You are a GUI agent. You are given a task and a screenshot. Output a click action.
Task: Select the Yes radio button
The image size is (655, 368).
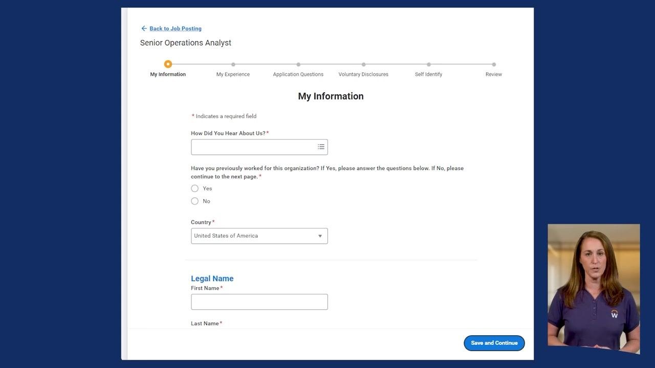pos(194,189)
